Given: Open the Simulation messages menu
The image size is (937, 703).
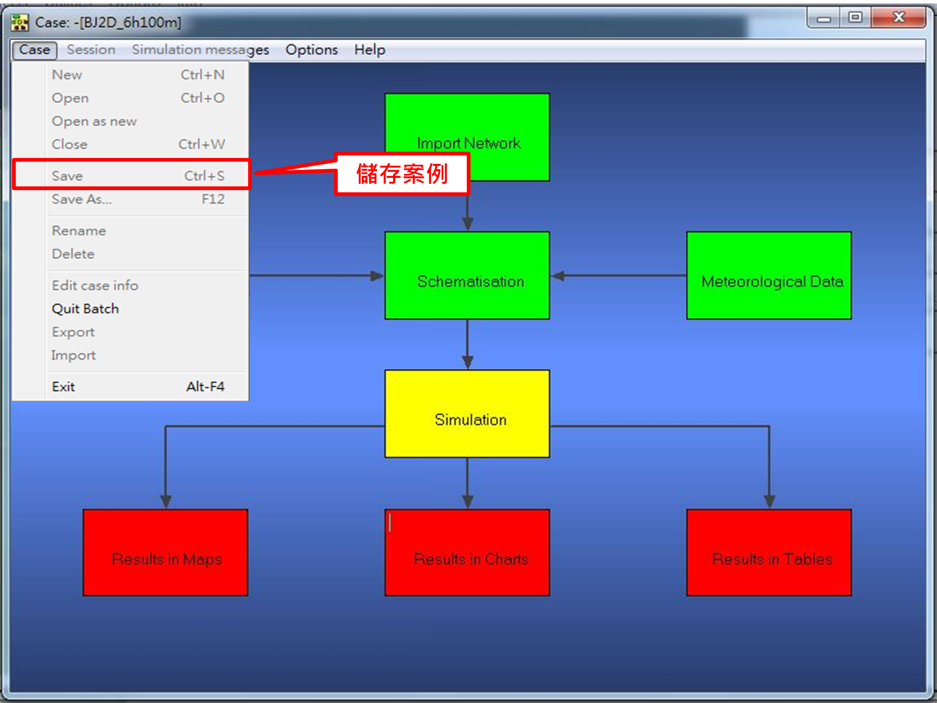Looking at the screenshot, I should (201, 50).
